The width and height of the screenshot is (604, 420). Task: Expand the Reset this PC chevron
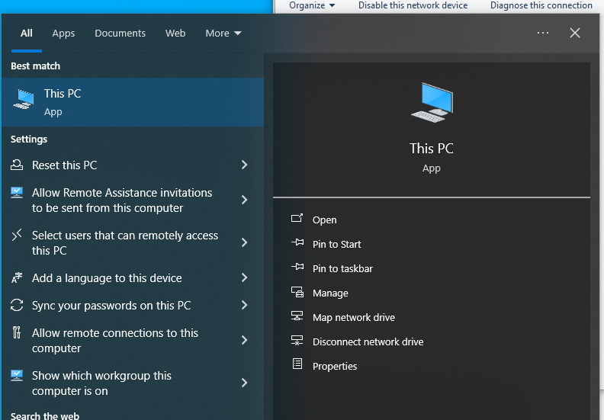tap(244, 165)
